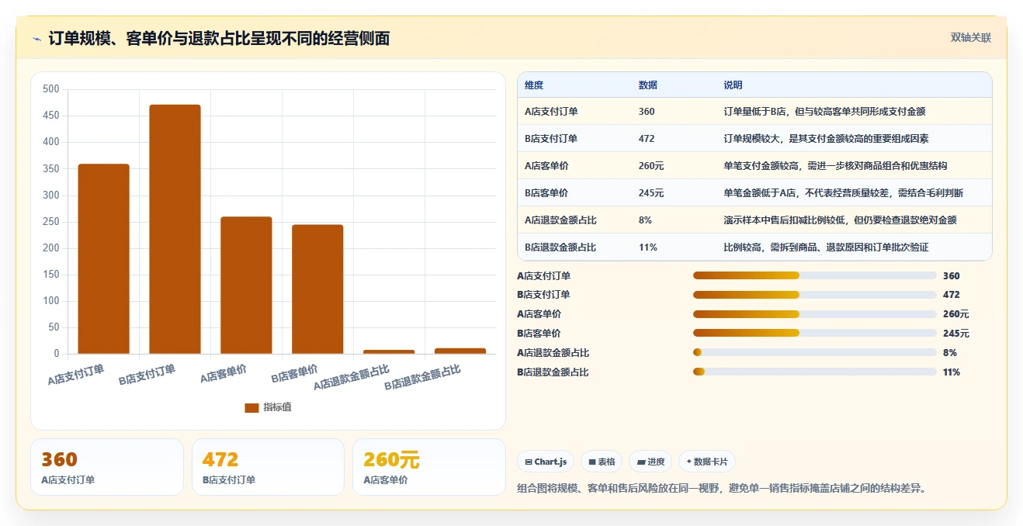Click table cell A店退款金额占比
Image resolution: width=1023 pixels, height=526 pixels.
[x=560, y=220]
